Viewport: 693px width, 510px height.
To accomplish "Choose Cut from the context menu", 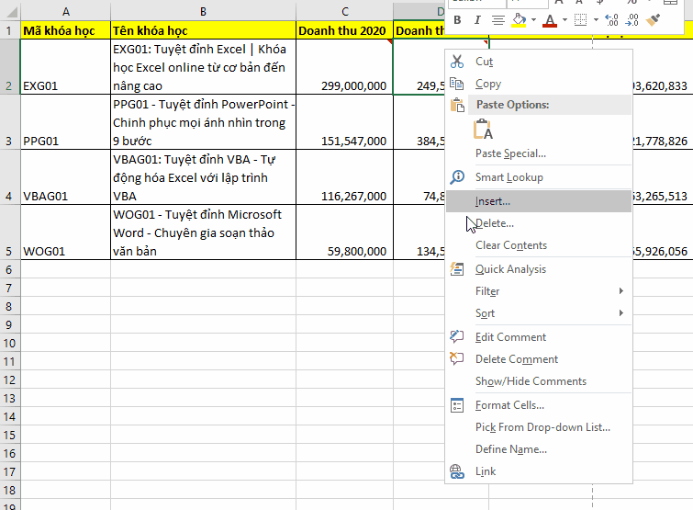I will point(484,62).
